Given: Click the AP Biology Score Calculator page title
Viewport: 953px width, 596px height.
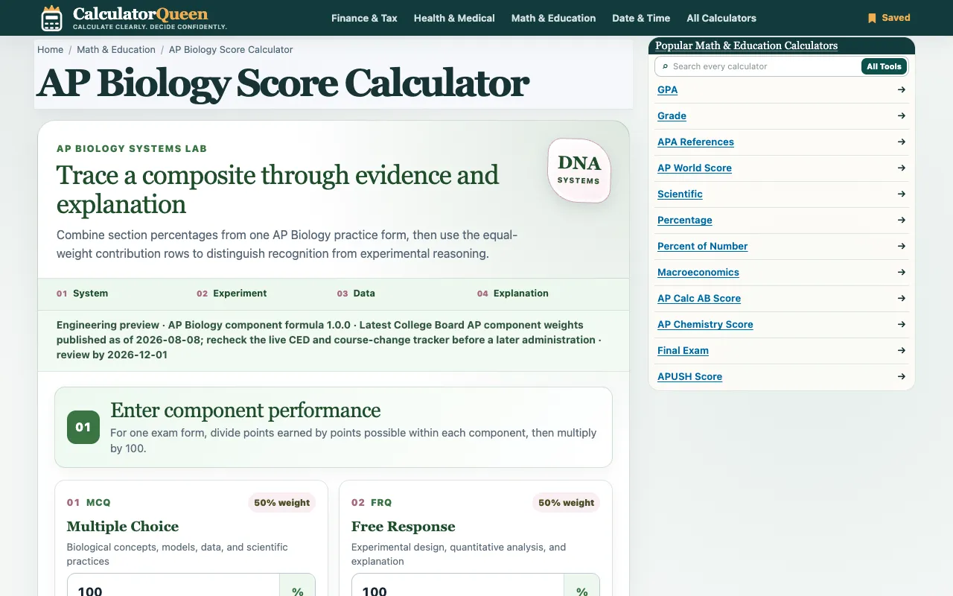Looking at the screenshot, I should 283,83.
